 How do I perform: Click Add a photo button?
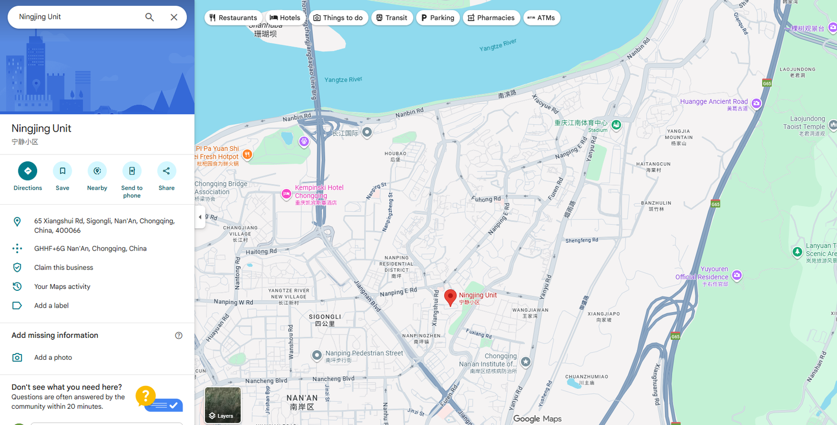point(53,358)
